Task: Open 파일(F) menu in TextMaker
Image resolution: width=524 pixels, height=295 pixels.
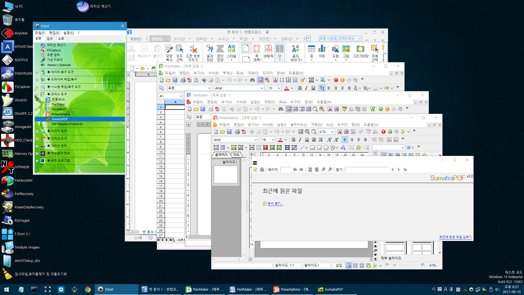Action: pos(198,102)
